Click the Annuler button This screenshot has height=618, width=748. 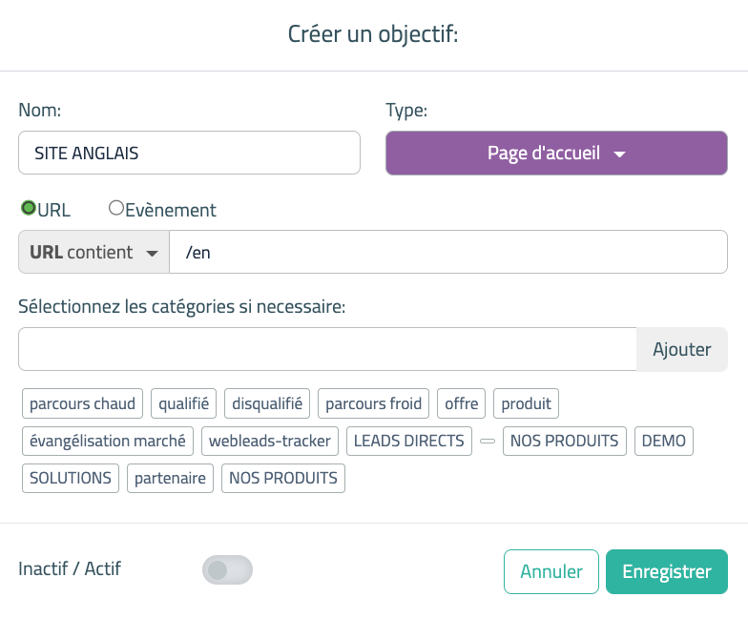coord(551,571)
